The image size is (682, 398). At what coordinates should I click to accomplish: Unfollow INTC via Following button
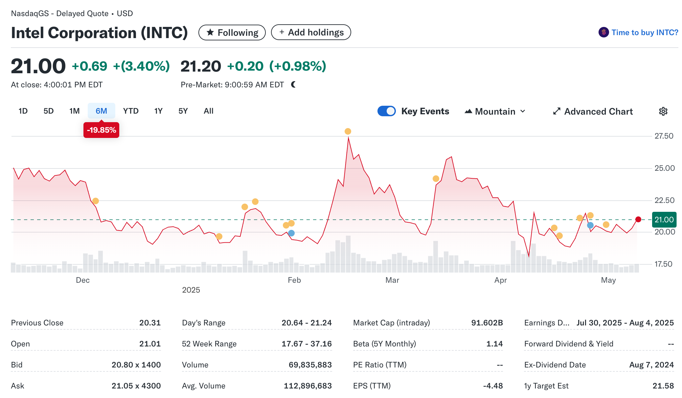tap(232, 33)
